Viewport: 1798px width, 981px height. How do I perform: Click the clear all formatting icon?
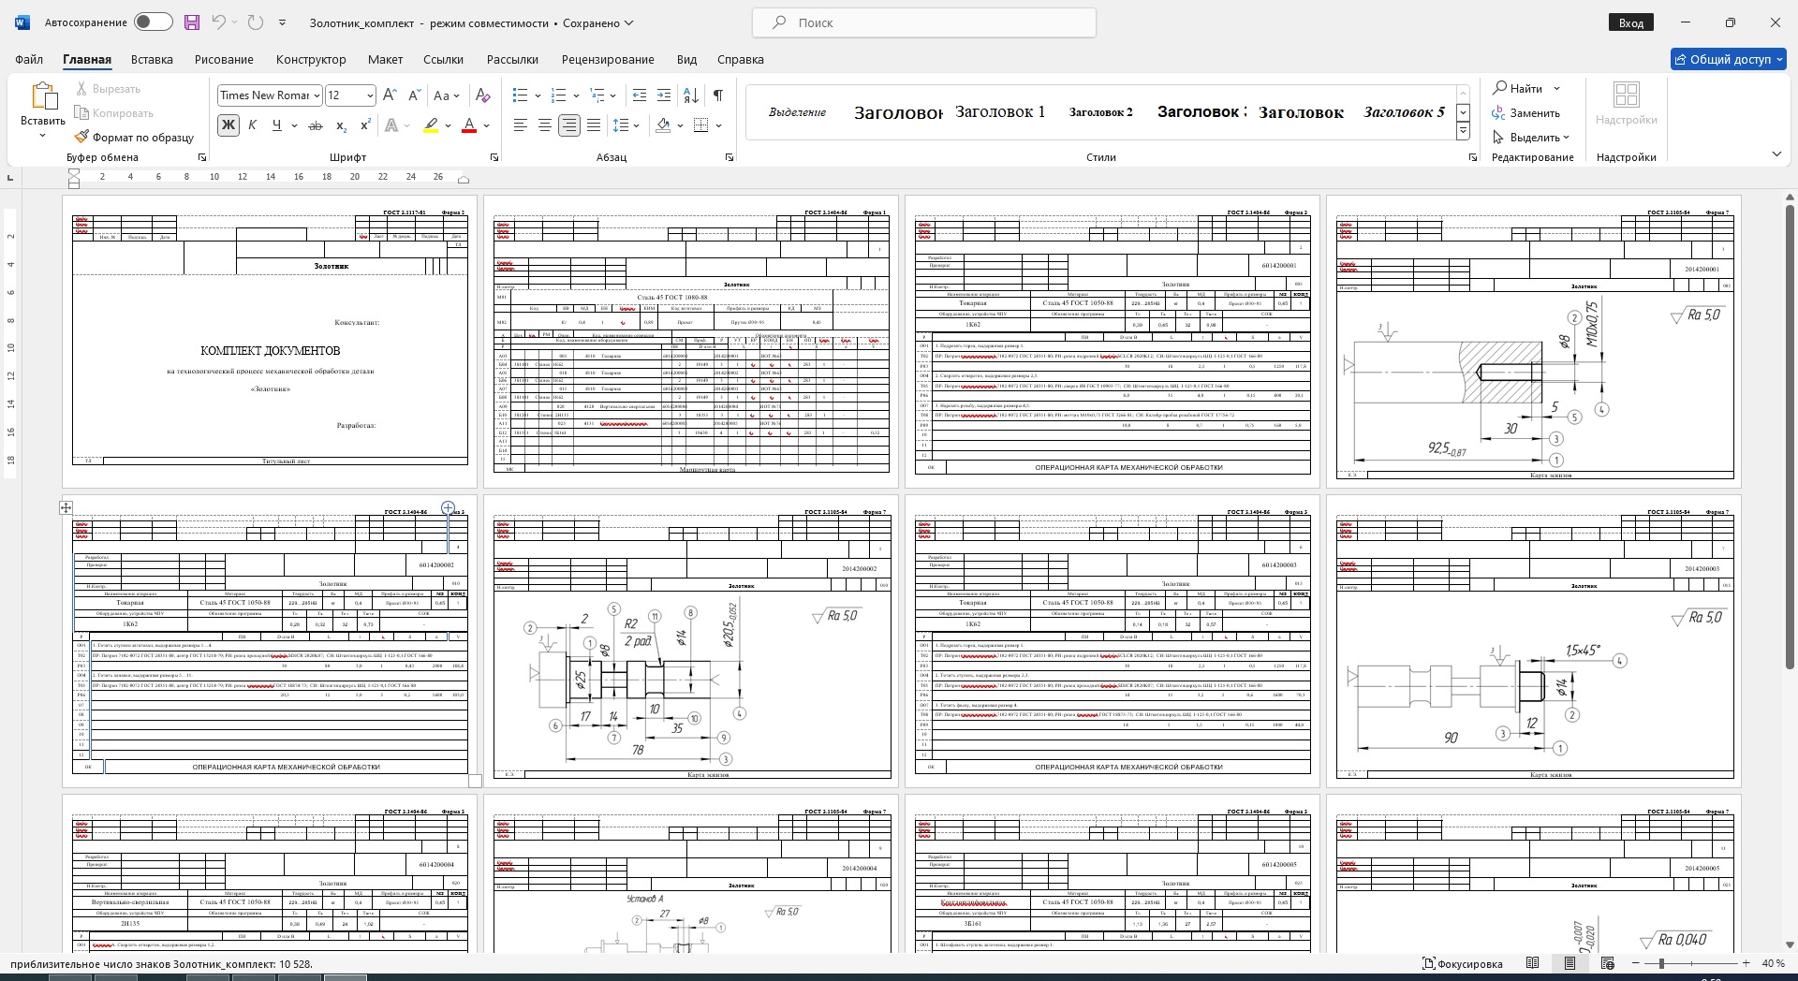click(x=483, y=95)
